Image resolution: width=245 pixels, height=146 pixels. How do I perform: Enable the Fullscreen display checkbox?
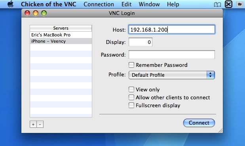(131, 105)
